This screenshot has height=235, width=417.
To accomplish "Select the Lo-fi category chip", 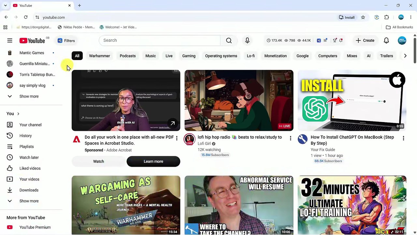I will tap(251, 56).
